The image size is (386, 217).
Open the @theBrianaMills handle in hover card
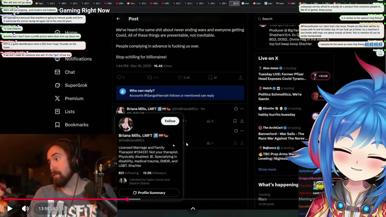point(131,140)
